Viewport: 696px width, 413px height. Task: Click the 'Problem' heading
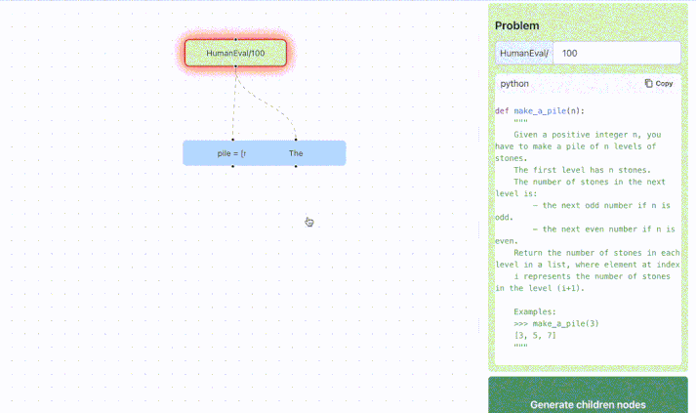517,25
